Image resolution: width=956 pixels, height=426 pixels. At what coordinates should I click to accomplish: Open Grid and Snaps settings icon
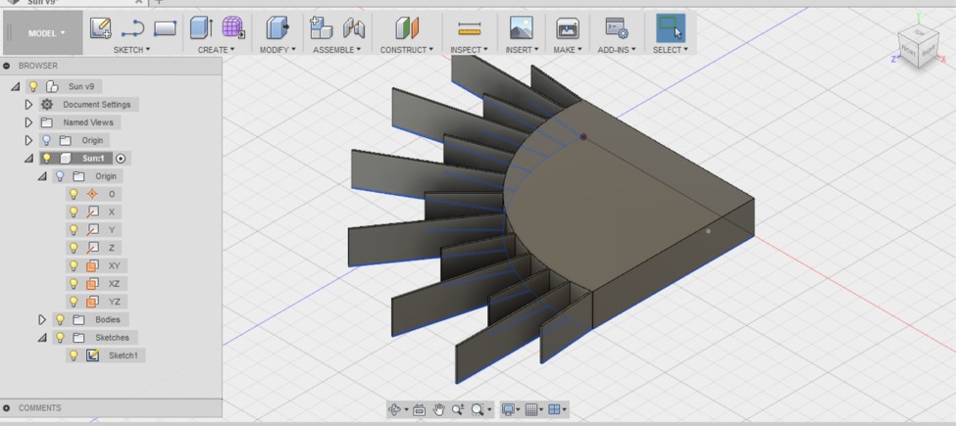click(531, 409)
